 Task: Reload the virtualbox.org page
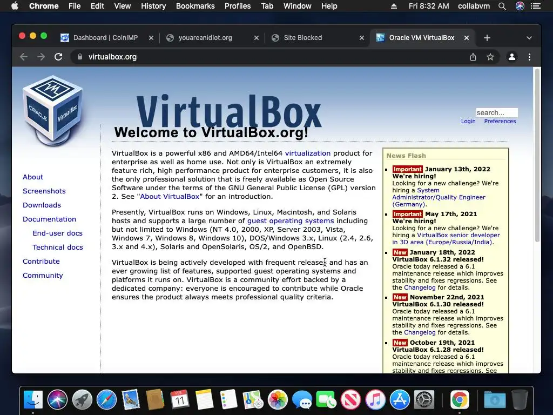[58, 57]
